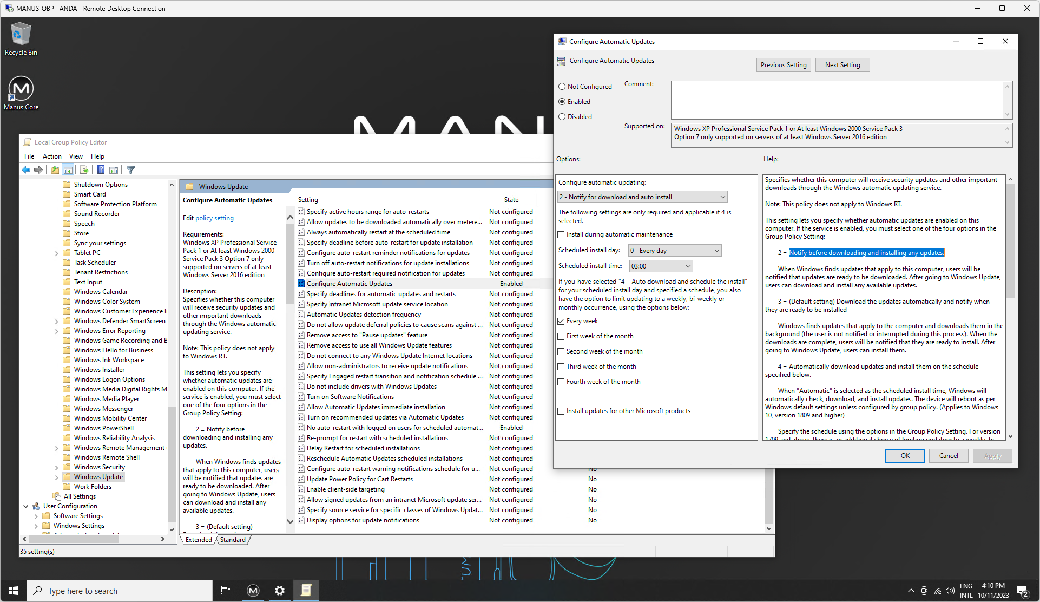This screenshot has height=602, width=1040.
Task: Check Install during automatic maintenance
Action: click(x=561, y=235)
